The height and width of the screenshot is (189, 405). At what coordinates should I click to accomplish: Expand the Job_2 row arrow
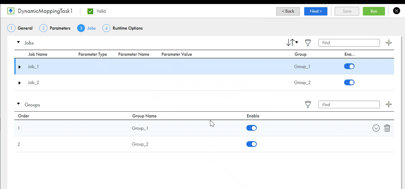pyautogui.click(x=20, y=83)
